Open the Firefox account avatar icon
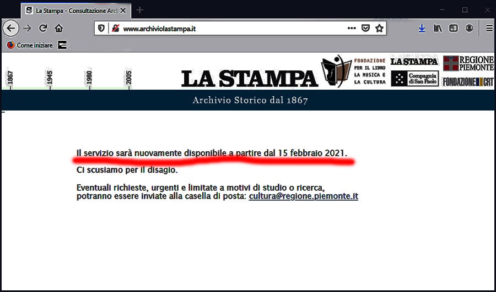 click(469, 29)
